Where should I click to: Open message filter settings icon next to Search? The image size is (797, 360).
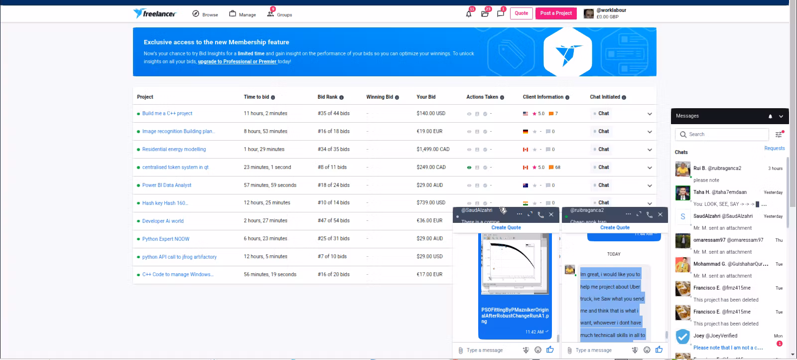click(x=779, y=134)
